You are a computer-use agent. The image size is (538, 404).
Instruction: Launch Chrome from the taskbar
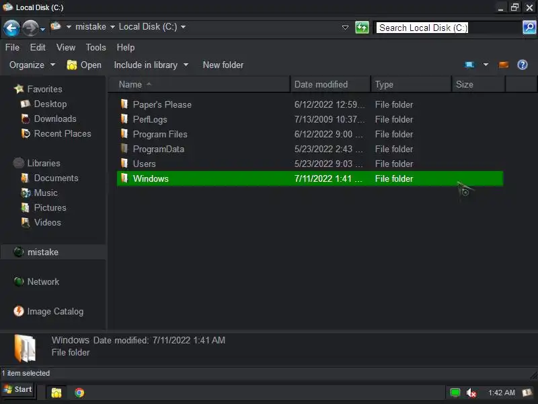[79, 393]
